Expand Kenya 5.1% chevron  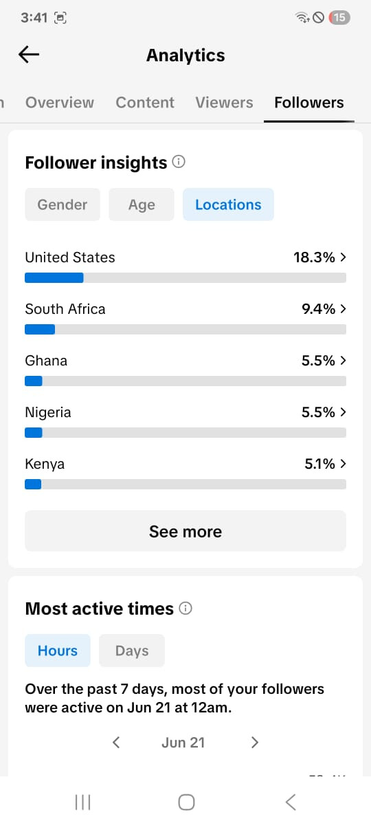(343, 464)
